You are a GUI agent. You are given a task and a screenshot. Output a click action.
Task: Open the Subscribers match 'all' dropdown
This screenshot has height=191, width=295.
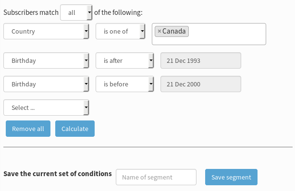[x=76, y=12]
